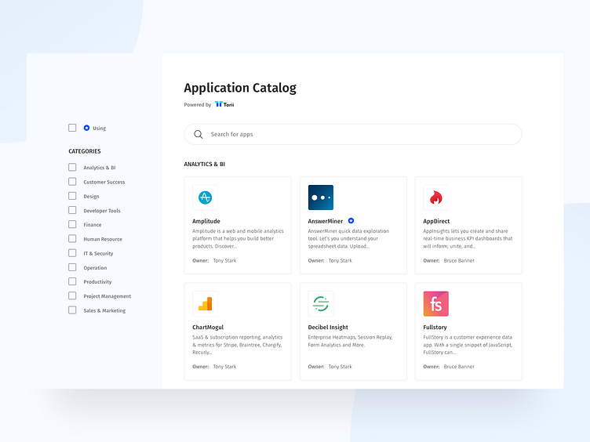The height and width of the screenshot is (442, 590).
Task: Open the Fullstory app title
Action: [x=435, y=328]
